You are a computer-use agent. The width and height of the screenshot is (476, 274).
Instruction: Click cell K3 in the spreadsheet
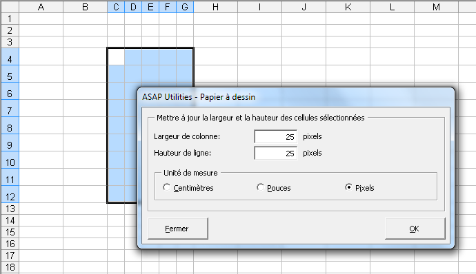pyautogui.click(x=348, y=42)
